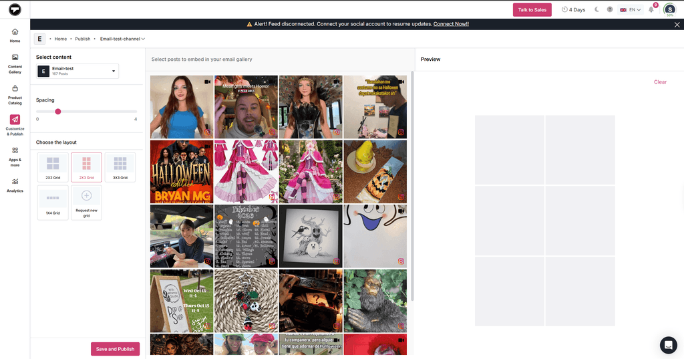This screenshot has width=684, height=359.
Task: Open the notifications bell
Action: [651, 9]
